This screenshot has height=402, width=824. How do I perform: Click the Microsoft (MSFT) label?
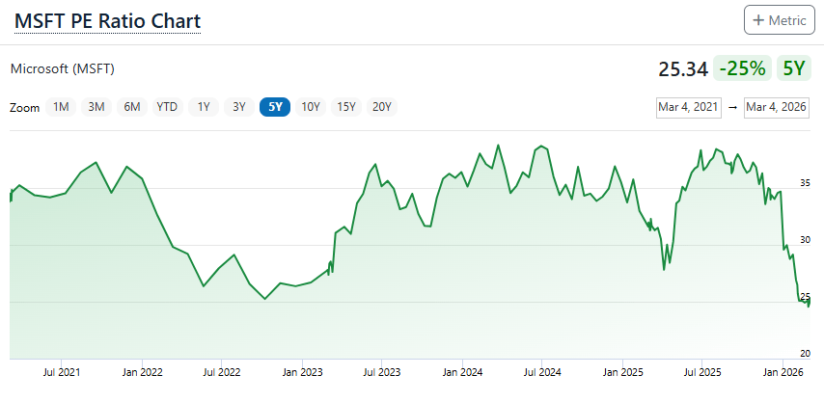pyautogui.click(x=63, y=68)
